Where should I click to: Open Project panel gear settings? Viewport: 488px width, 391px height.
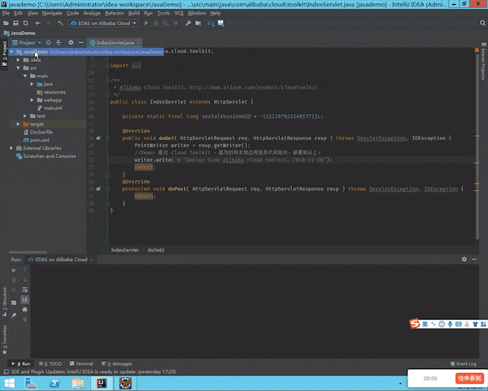click(x=71, y=42)
